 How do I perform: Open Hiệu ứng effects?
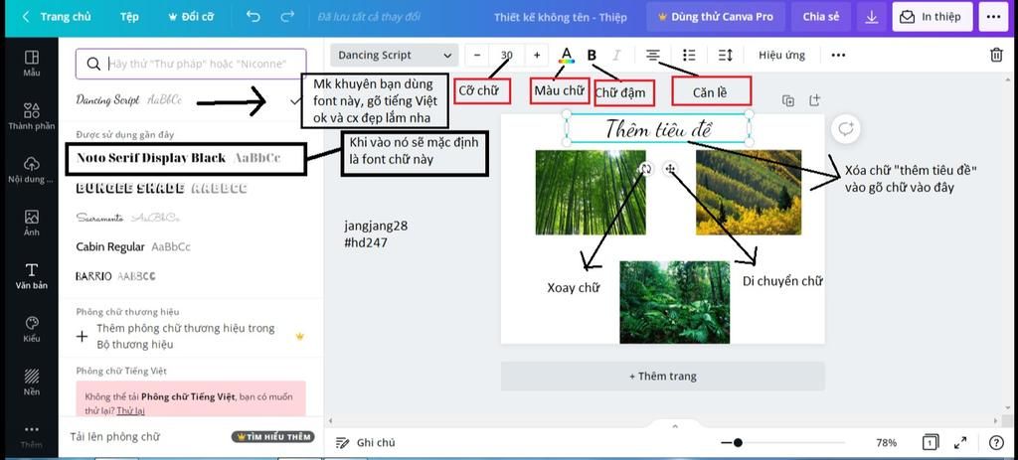tap(781, 56)
